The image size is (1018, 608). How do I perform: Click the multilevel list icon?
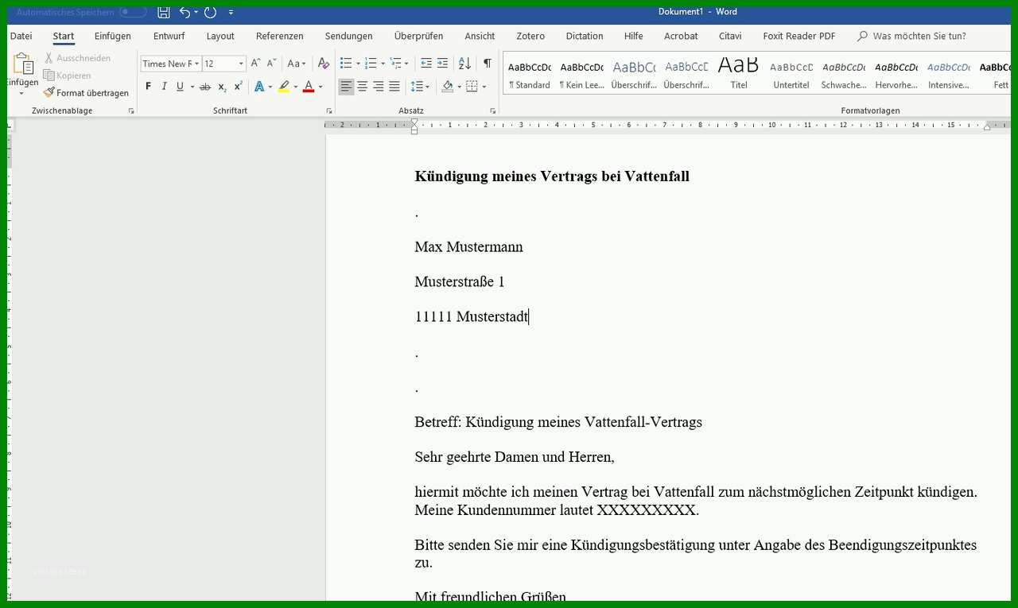pos(395,64)
